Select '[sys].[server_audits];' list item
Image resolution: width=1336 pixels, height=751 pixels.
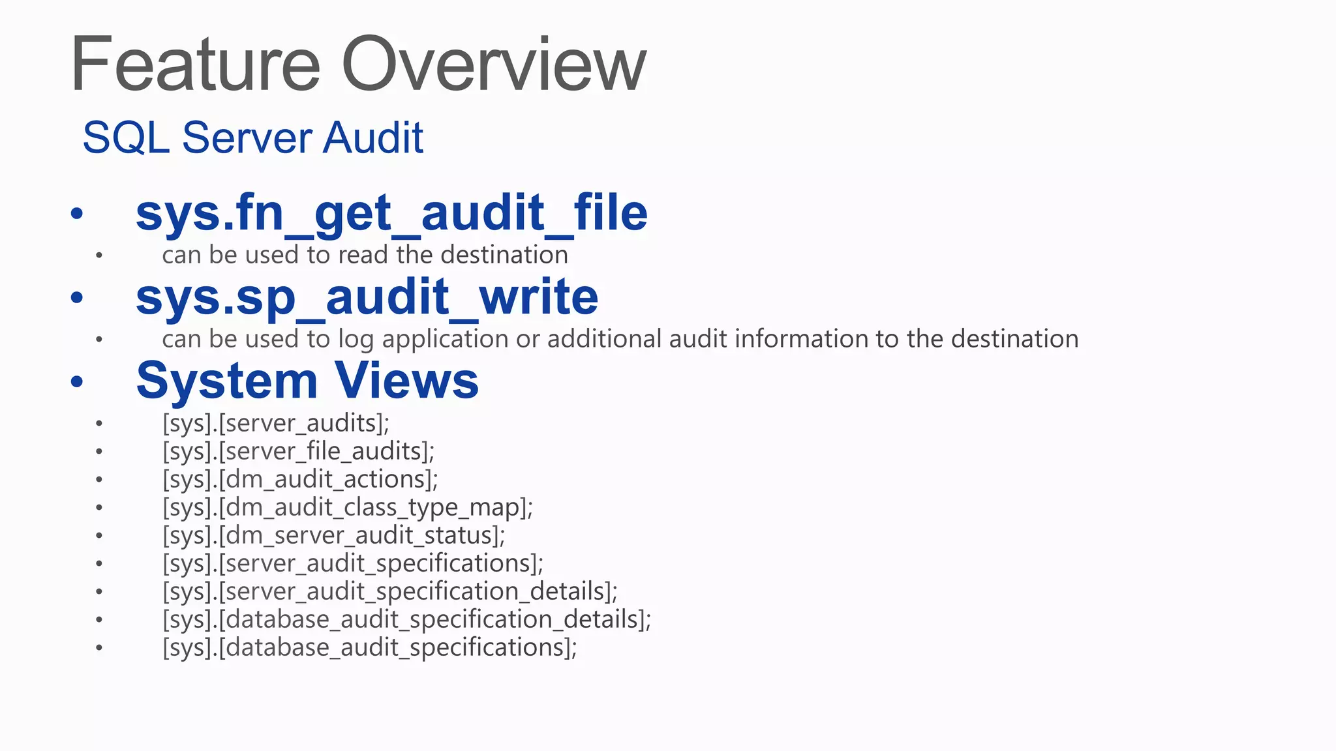coord(276,423)
